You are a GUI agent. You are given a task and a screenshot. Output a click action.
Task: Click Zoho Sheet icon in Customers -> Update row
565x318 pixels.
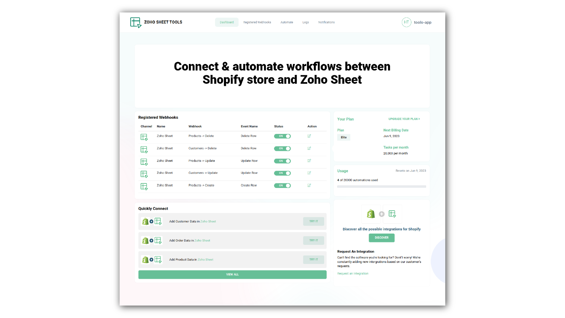144,174
